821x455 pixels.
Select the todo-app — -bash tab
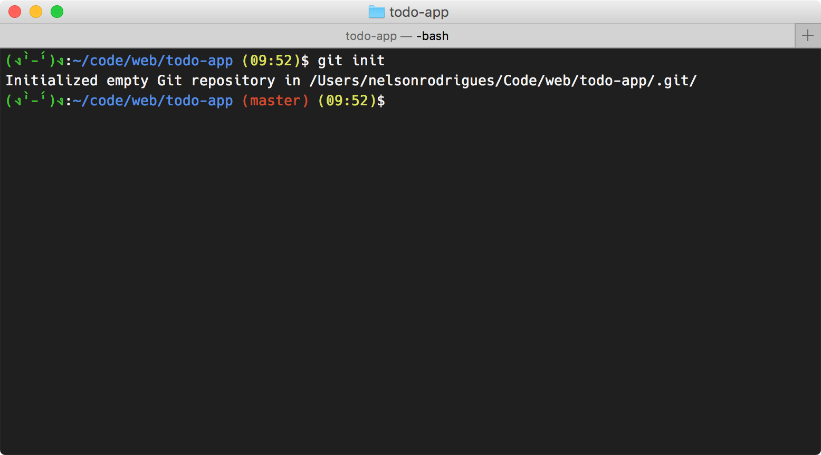[x=398, y=35]
